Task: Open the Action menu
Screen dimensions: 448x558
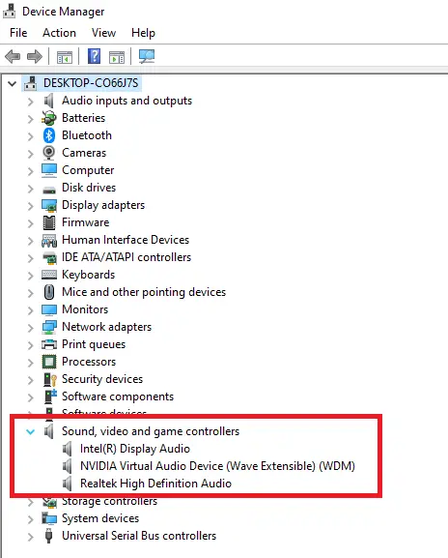Action: [x=59, y=33]
